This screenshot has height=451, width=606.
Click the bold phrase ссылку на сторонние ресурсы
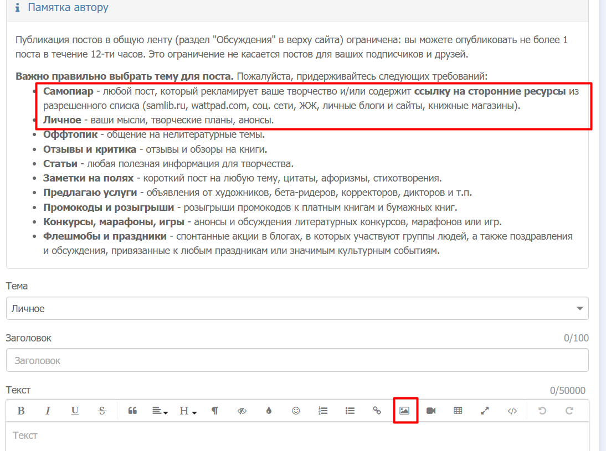point(490,91)
